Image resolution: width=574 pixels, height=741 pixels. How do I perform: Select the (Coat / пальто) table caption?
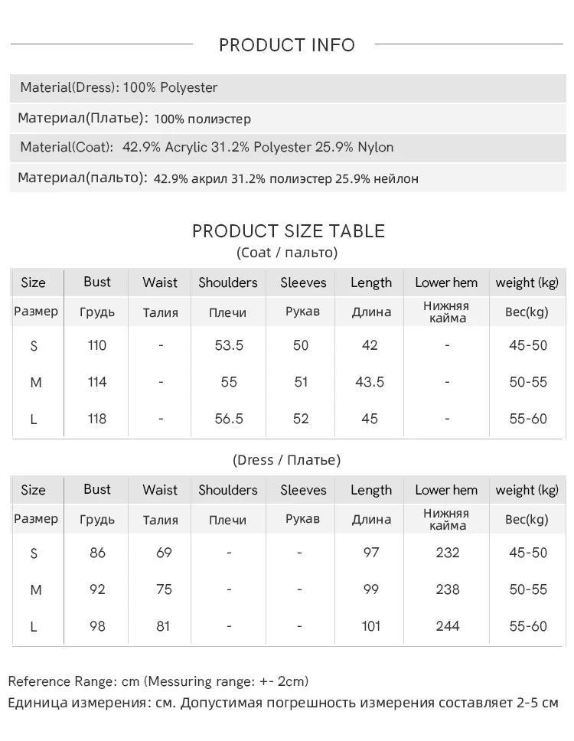click(287, 253)
